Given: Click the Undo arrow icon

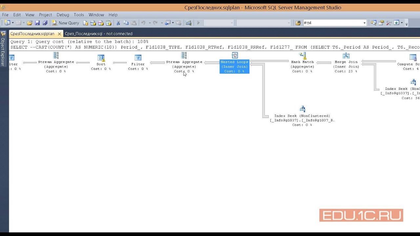Looking at the screenshot, I should pos(143,23).
